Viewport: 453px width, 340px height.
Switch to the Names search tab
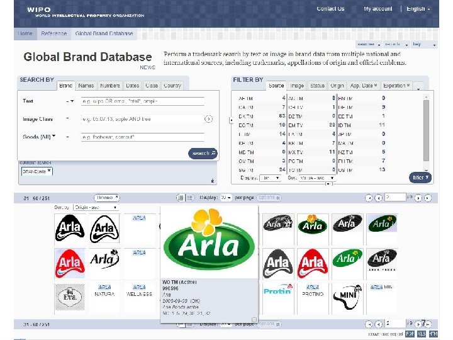(86, 86)
